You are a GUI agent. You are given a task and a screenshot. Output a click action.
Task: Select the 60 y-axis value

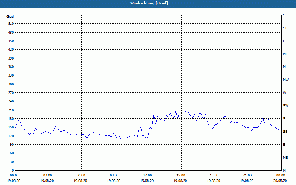[x=12, y=153]
